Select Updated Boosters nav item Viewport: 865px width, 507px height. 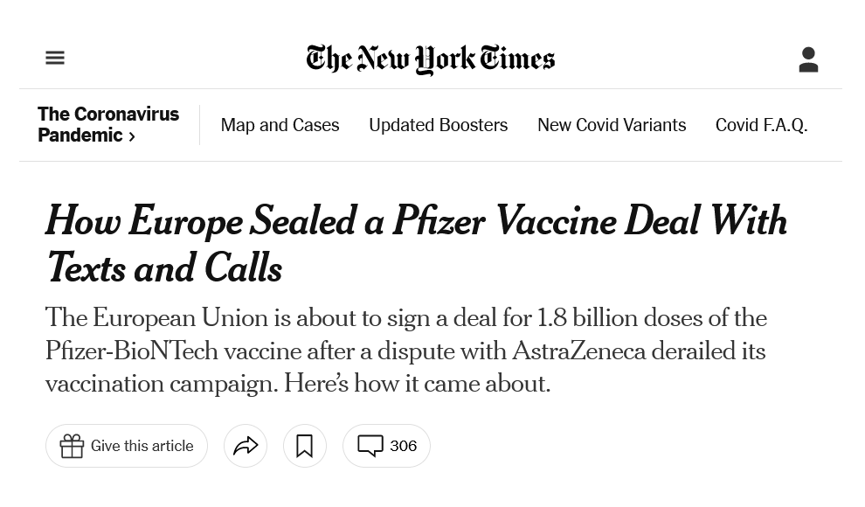click(438, 125)
